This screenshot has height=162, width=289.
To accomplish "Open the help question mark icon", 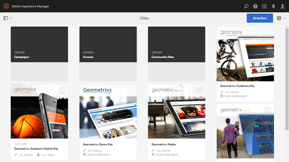I will click(255, 6).
